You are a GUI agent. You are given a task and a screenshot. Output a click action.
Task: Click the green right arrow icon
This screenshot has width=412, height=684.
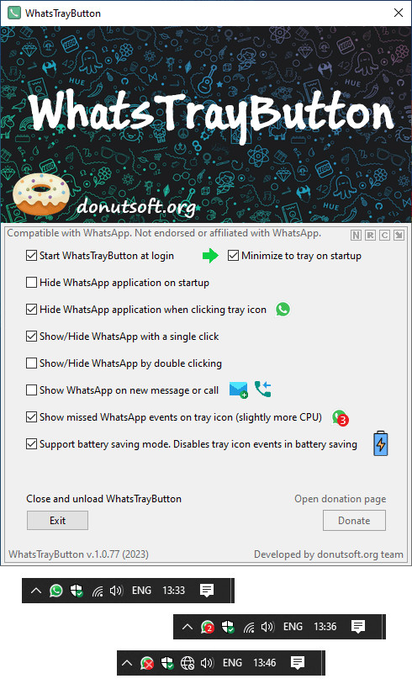pos(210,256)
